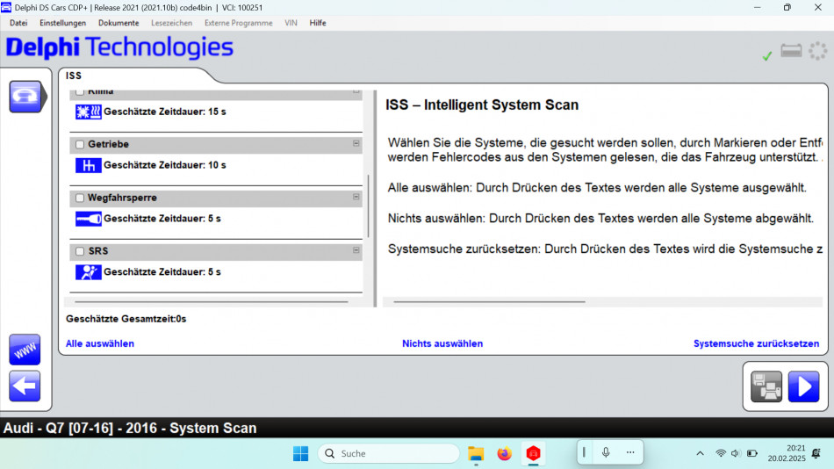Start scan with blue forward arrow

803,386
